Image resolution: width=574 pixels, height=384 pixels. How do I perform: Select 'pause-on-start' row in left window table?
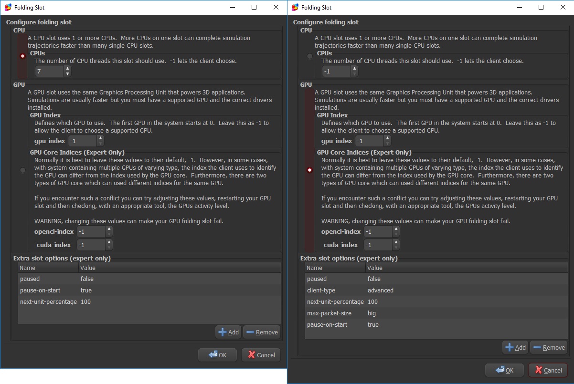tap(149, 291)
